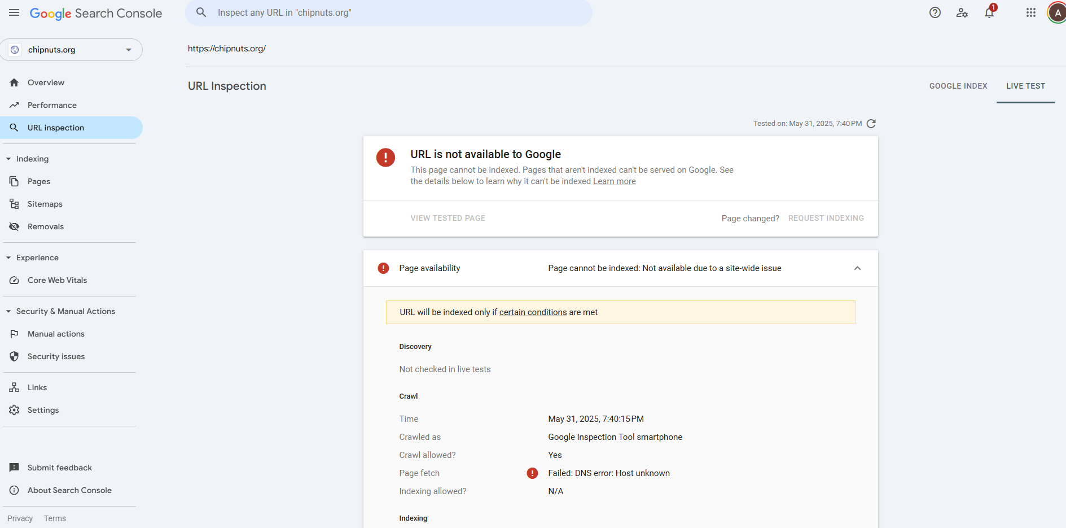Open the Terms link
This screenshot has height=528, width=1066.
(55, 518)
